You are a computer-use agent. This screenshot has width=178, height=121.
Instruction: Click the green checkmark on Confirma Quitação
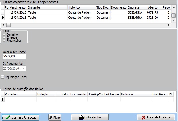7,117
